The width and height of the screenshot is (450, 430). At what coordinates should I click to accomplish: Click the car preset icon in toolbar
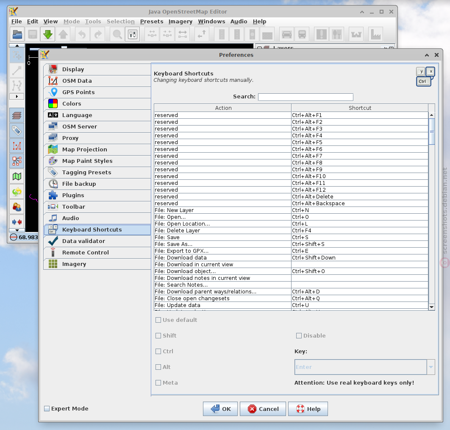[x=287, y=34]
